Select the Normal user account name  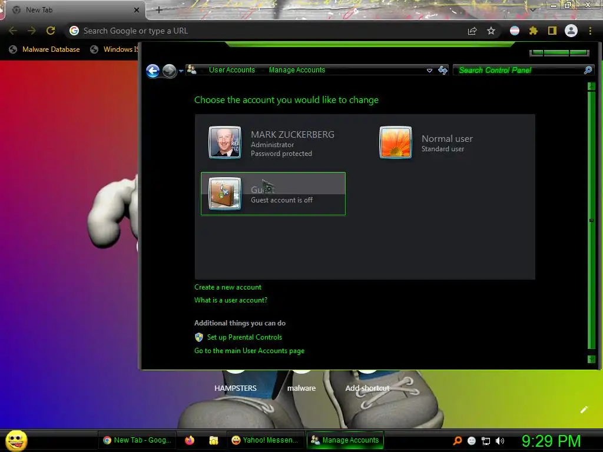[447, 139]
